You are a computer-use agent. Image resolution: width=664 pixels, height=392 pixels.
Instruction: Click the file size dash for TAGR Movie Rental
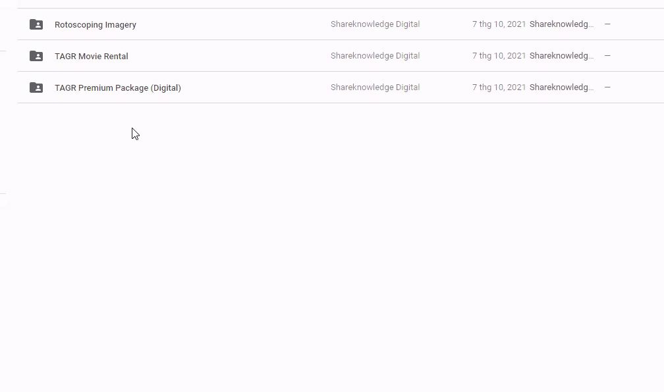point(607,56)
